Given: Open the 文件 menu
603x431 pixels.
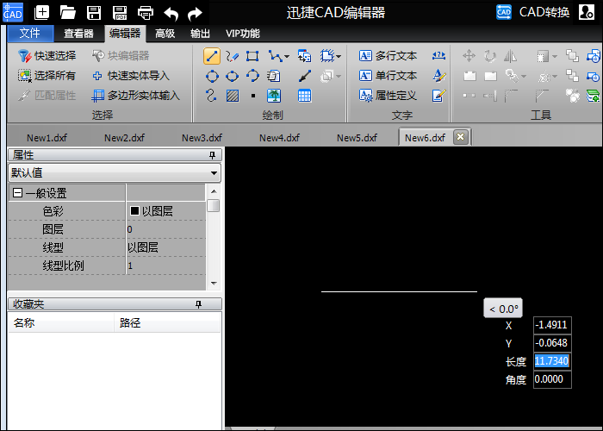Looking at the screenshot, I should pos(30,34).
